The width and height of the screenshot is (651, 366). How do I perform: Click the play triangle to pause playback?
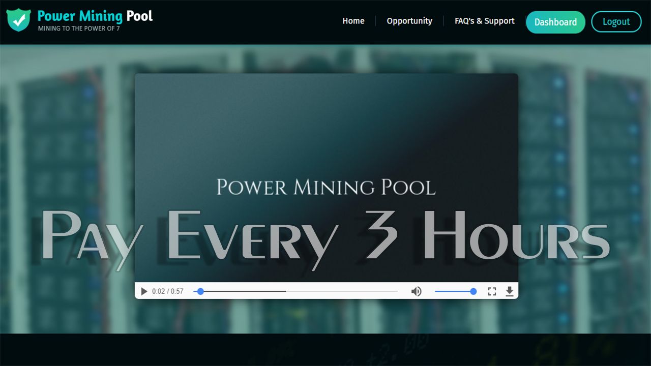pos(144,291)
